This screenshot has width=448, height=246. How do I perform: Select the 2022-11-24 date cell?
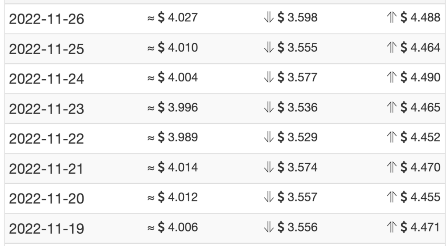tap(46, 79)
